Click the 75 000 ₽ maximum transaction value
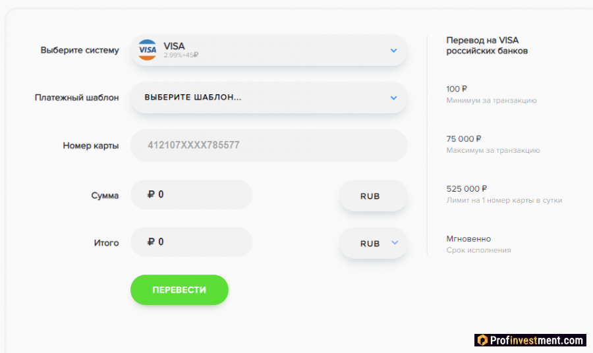The image size is (593, 353). coord(464,139)
